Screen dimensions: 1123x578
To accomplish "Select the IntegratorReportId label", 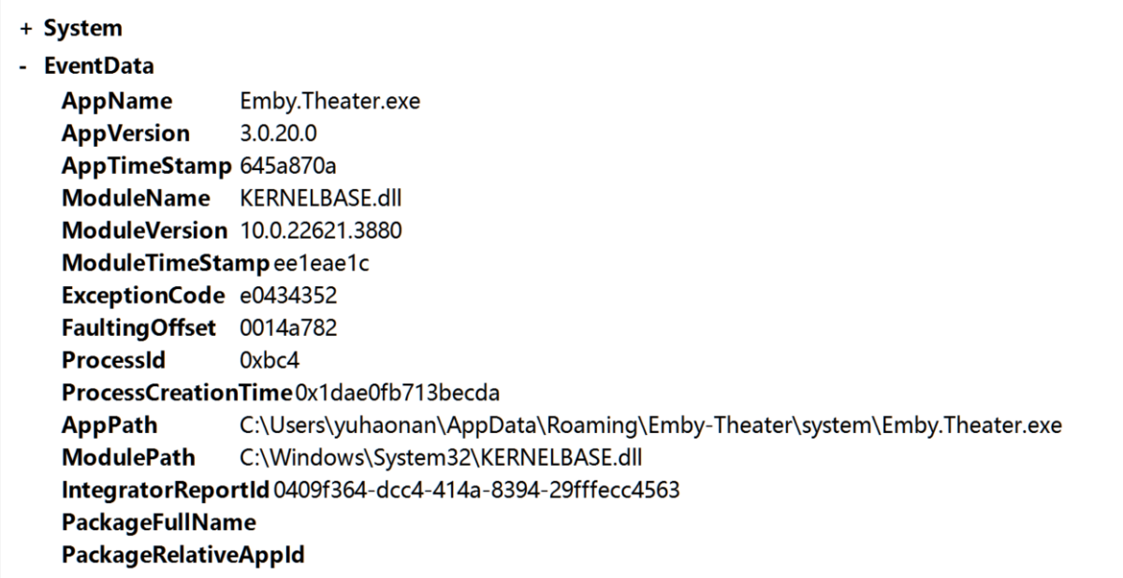I will click(165, 492).
